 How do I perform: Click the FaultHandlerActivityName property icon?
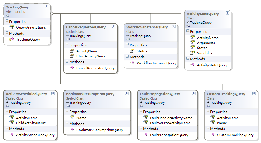click(x=145, y=118)
